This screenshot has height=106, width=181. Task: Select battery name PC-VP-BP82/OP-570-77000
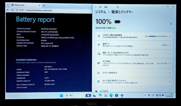[56, 69]
